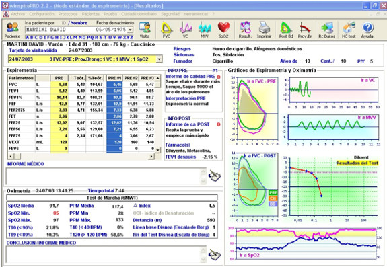
Task: Click the winspiroPRO menu bar app icon
Action: coord(5,14)
